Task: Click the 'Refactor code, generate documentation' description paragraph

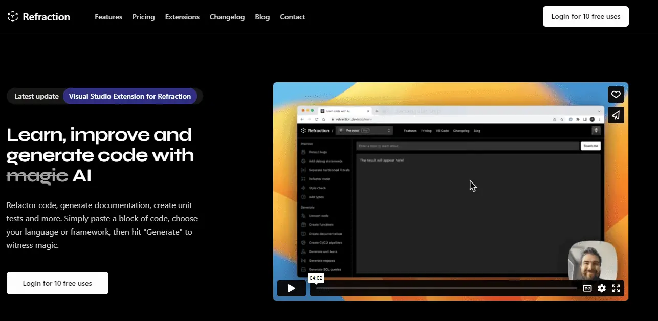Action: tap(102, 225)
